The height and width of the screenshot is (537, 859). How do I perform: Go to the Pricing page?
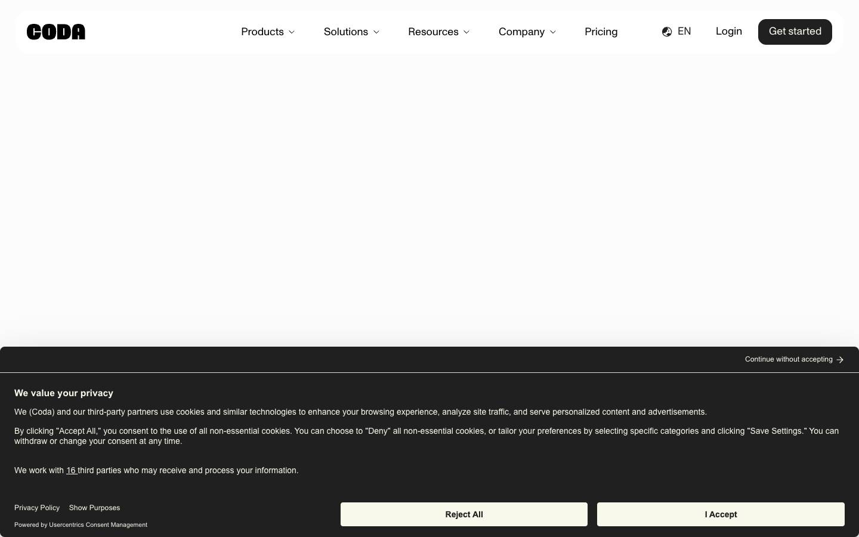click(x=601, y=32)
